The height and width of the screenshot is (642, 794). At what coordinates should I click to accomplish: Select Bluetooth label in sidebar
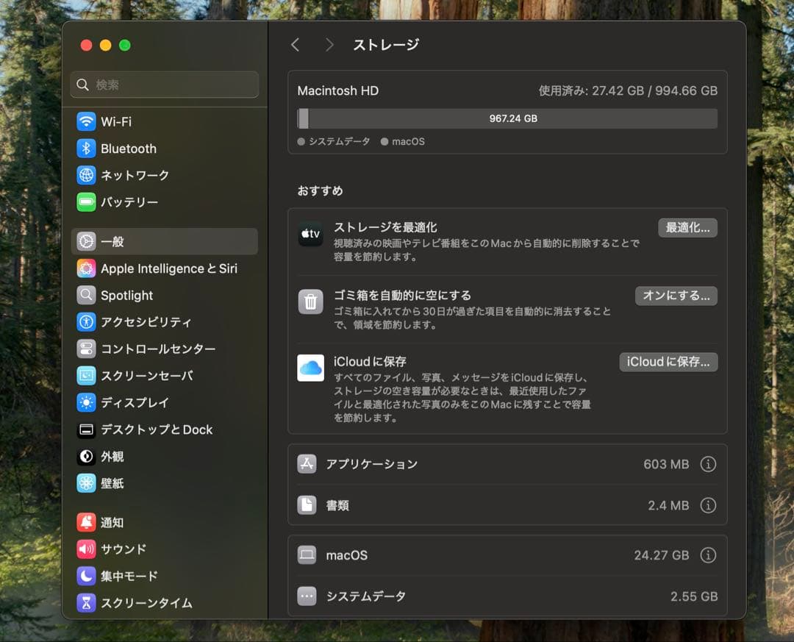pos(129,149)
